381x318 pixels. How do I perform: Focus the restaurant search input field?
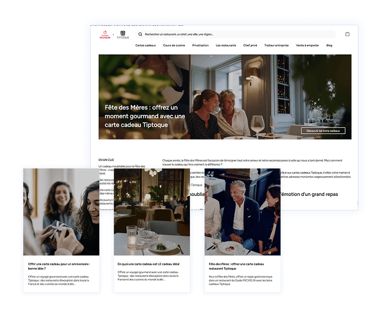(225, 34)
